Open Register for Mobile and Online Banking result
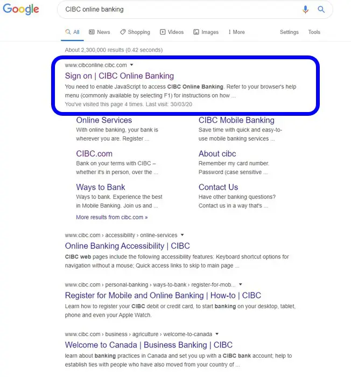Image resolution: width=351 pixels, height=377 pixels. coord(163,295)
